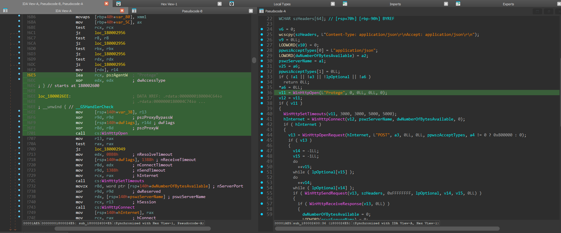Click WinHttpOpen call on pseudocode line 36
The width and height of the screenshot is (561, 233).
click(x=306, y=93)
